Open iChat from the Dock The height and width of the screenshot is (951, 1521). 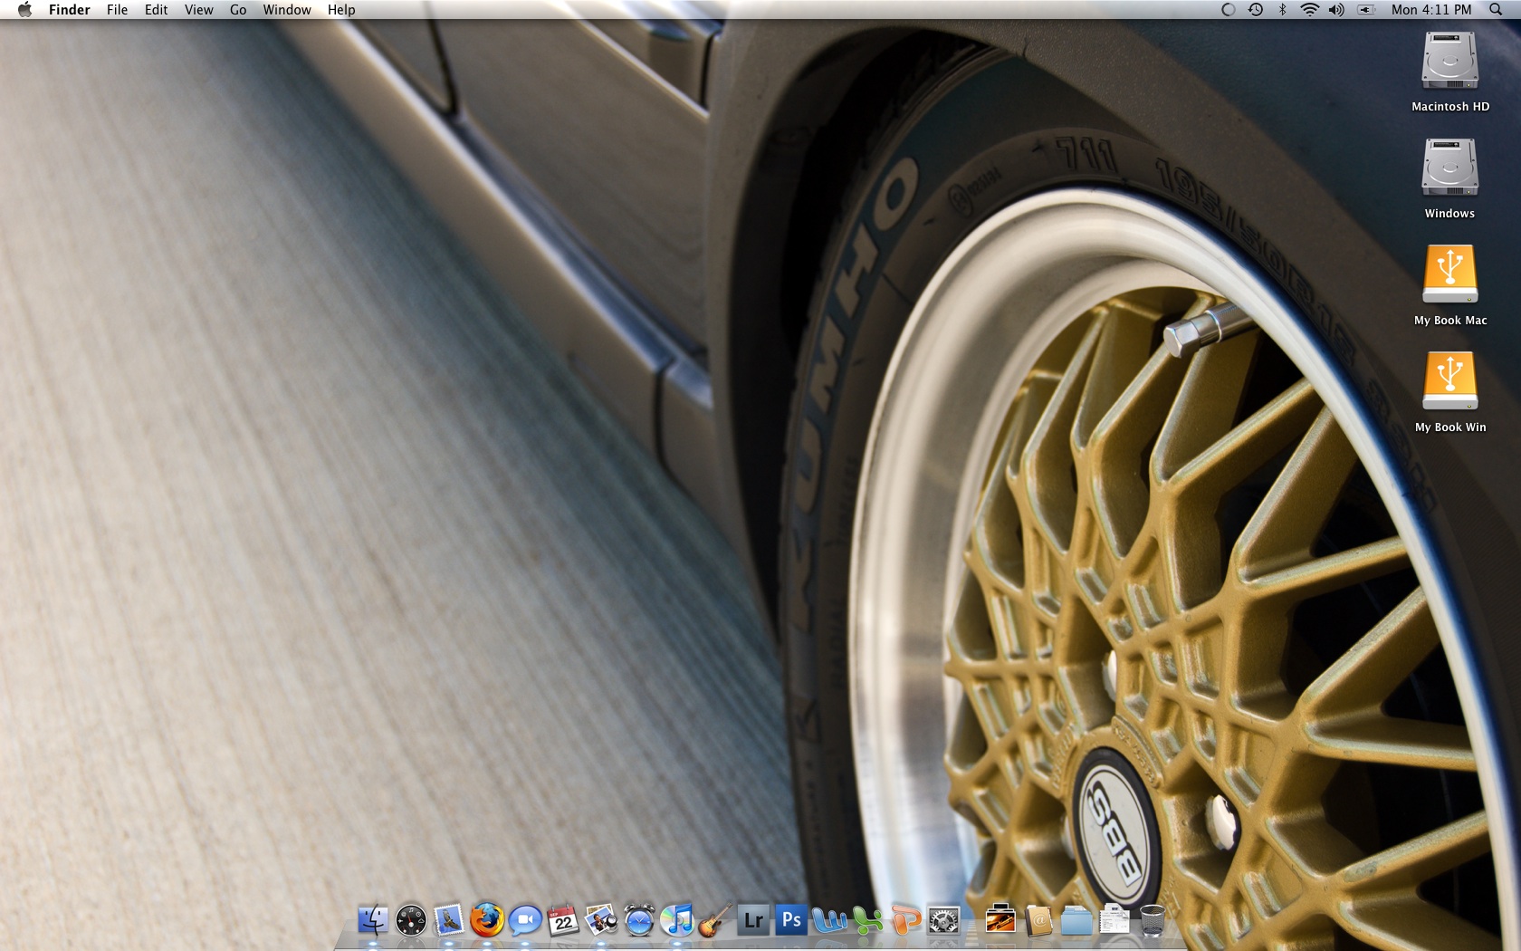(525, 920)
